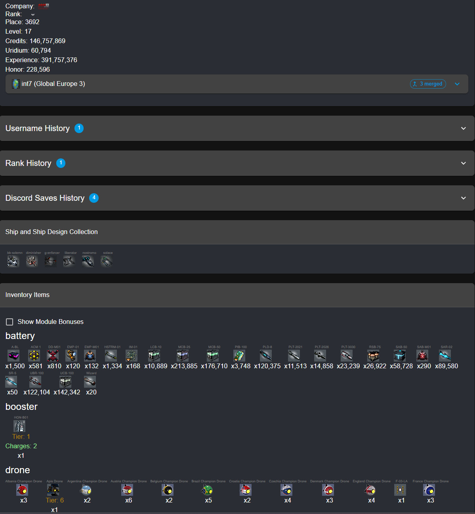Select the Argentina Champion Drone icon
This screenshot has width=475, height=514.
(86, 490)
